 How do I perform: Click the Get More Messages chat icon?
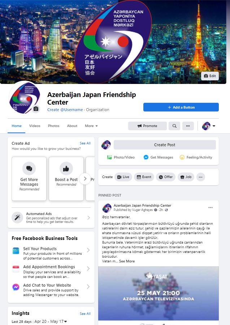29,169
